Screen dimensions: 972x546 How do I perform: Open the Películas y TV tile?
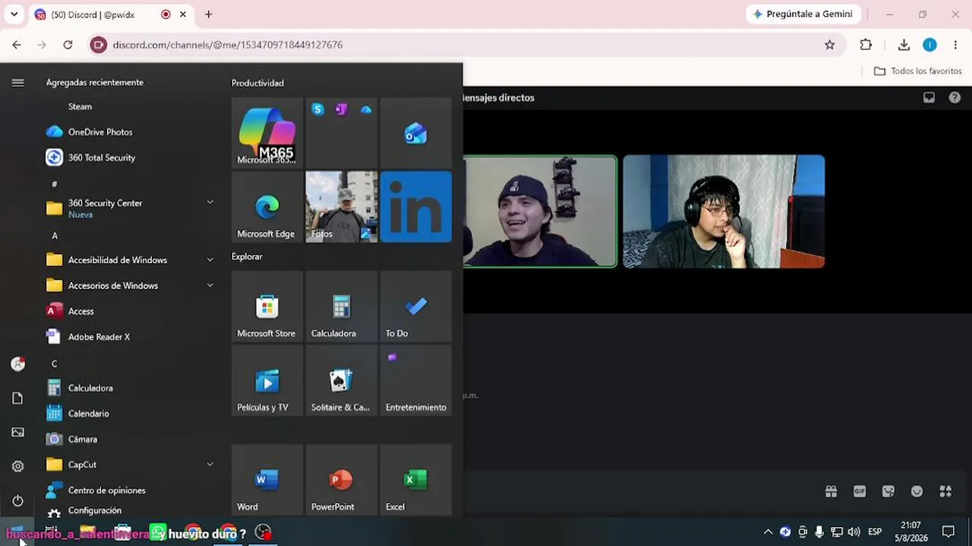[267, 381]
